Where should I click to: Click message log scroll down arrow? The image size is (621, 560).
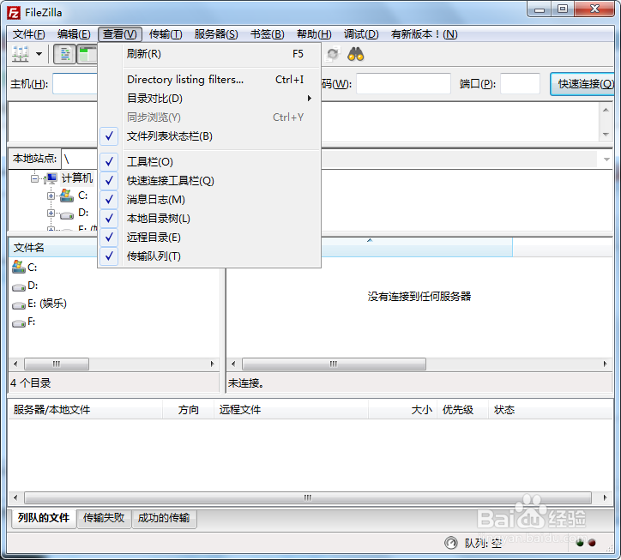coord(606,135)
